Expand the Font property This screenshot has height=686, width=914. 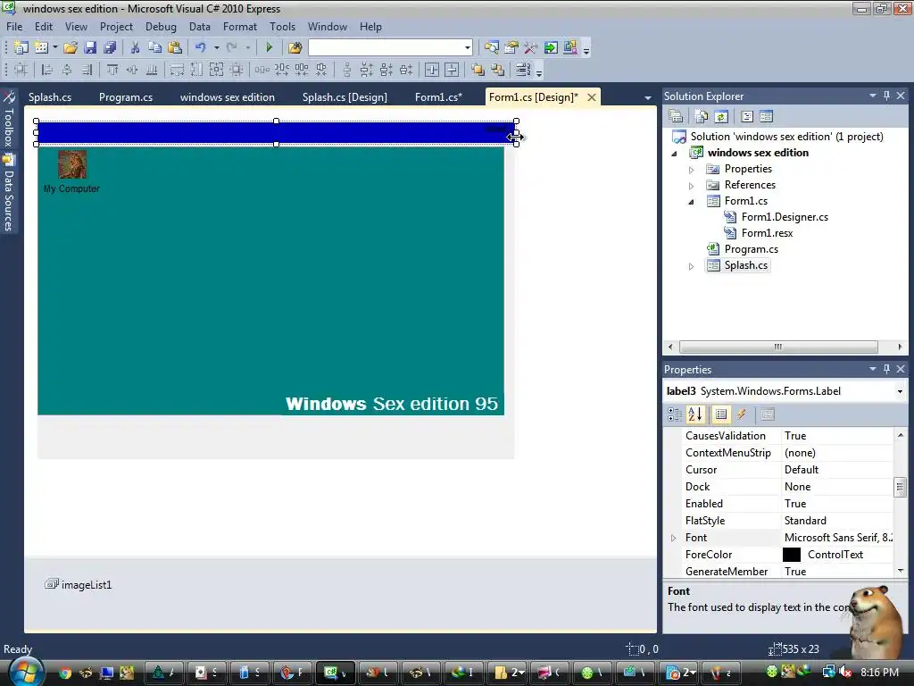[674, 538]
